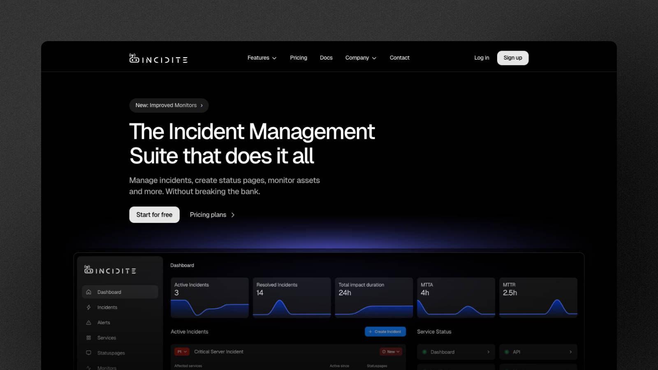Open Alerts via the warning triangle icon
The height and width of the screenshot is (370, 658).
click(88, 322)
